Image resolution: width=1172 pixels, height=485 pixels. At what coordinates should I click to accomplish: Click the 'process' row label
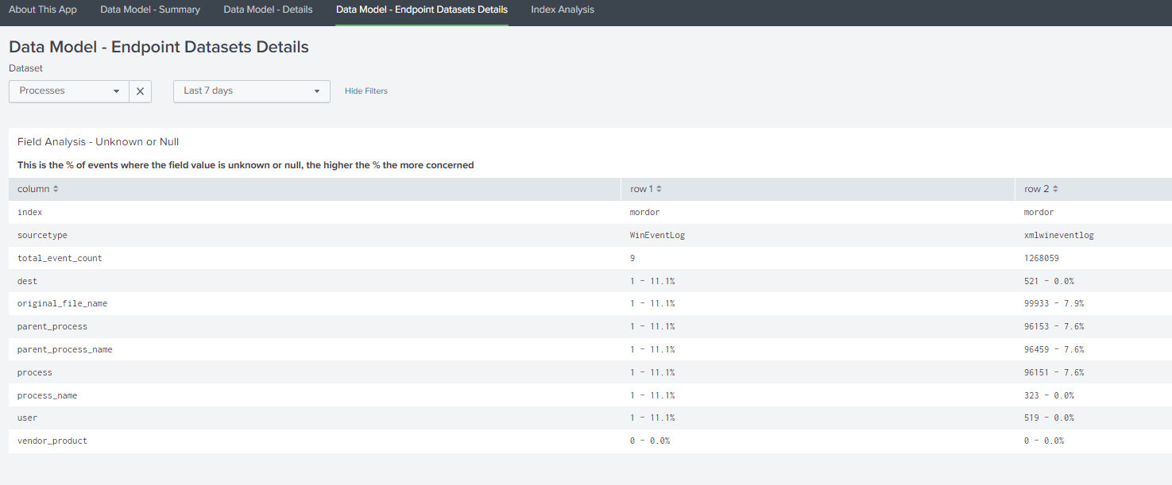(35, 373)
